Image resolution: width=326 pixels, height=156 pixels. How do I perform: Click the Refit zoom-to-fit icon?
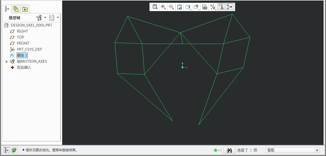155,7
